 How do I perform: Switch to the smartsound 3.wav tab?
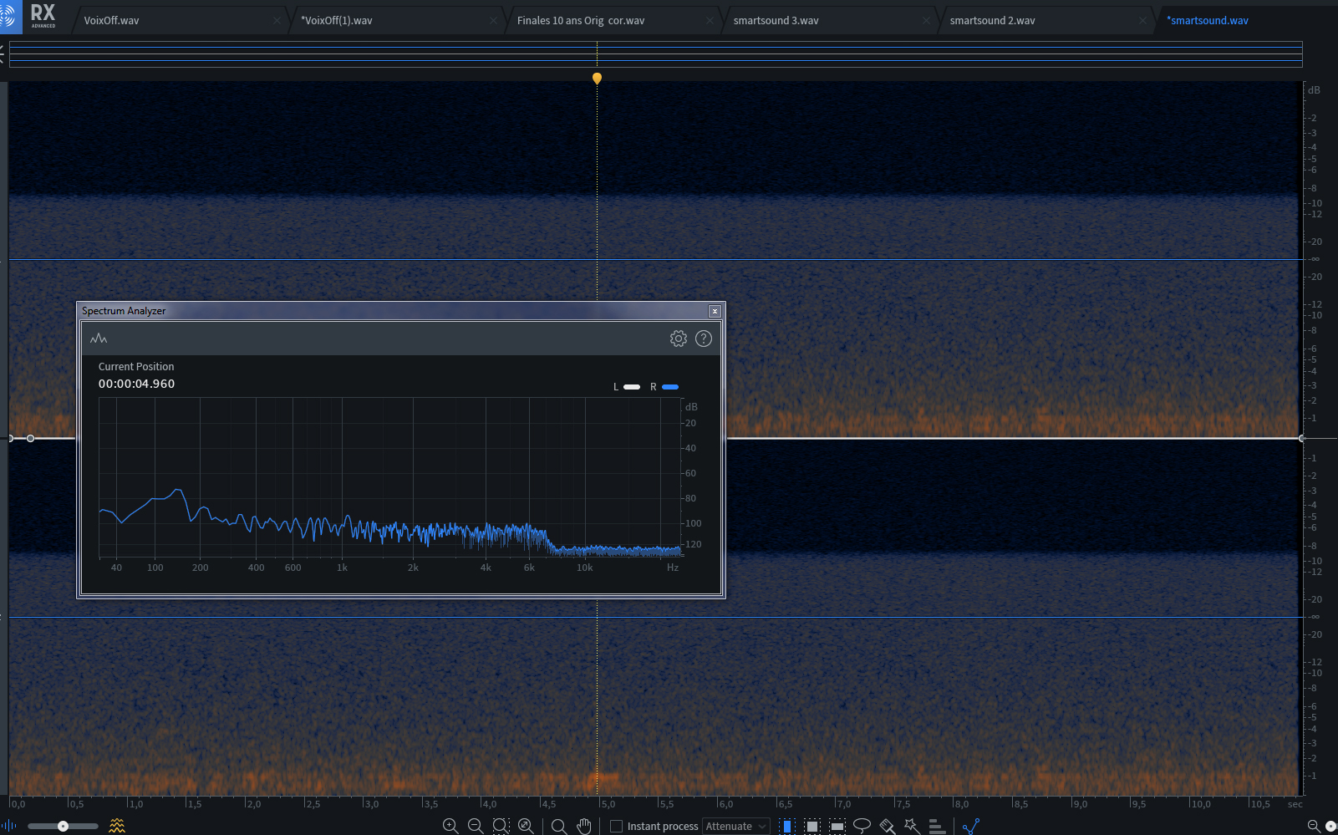(x=776, y=20)
